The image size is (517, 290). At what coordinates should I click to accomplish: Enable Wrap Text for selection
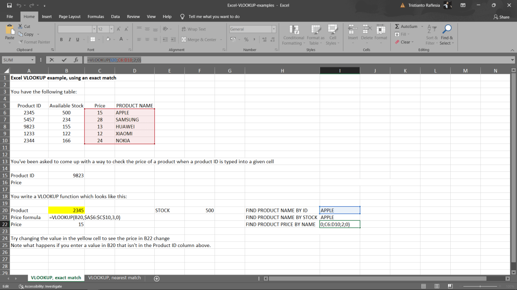(x=193, y=29)
